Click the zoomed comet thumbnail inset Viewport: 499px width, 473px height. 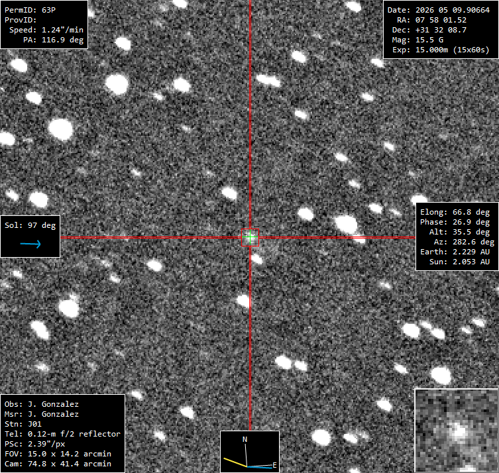click(x=457, y=430)
